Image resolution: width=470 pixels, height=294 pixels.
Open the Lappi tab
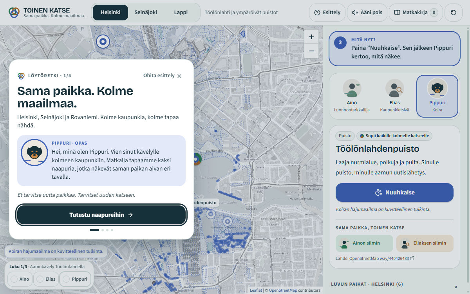pos(181,13)
